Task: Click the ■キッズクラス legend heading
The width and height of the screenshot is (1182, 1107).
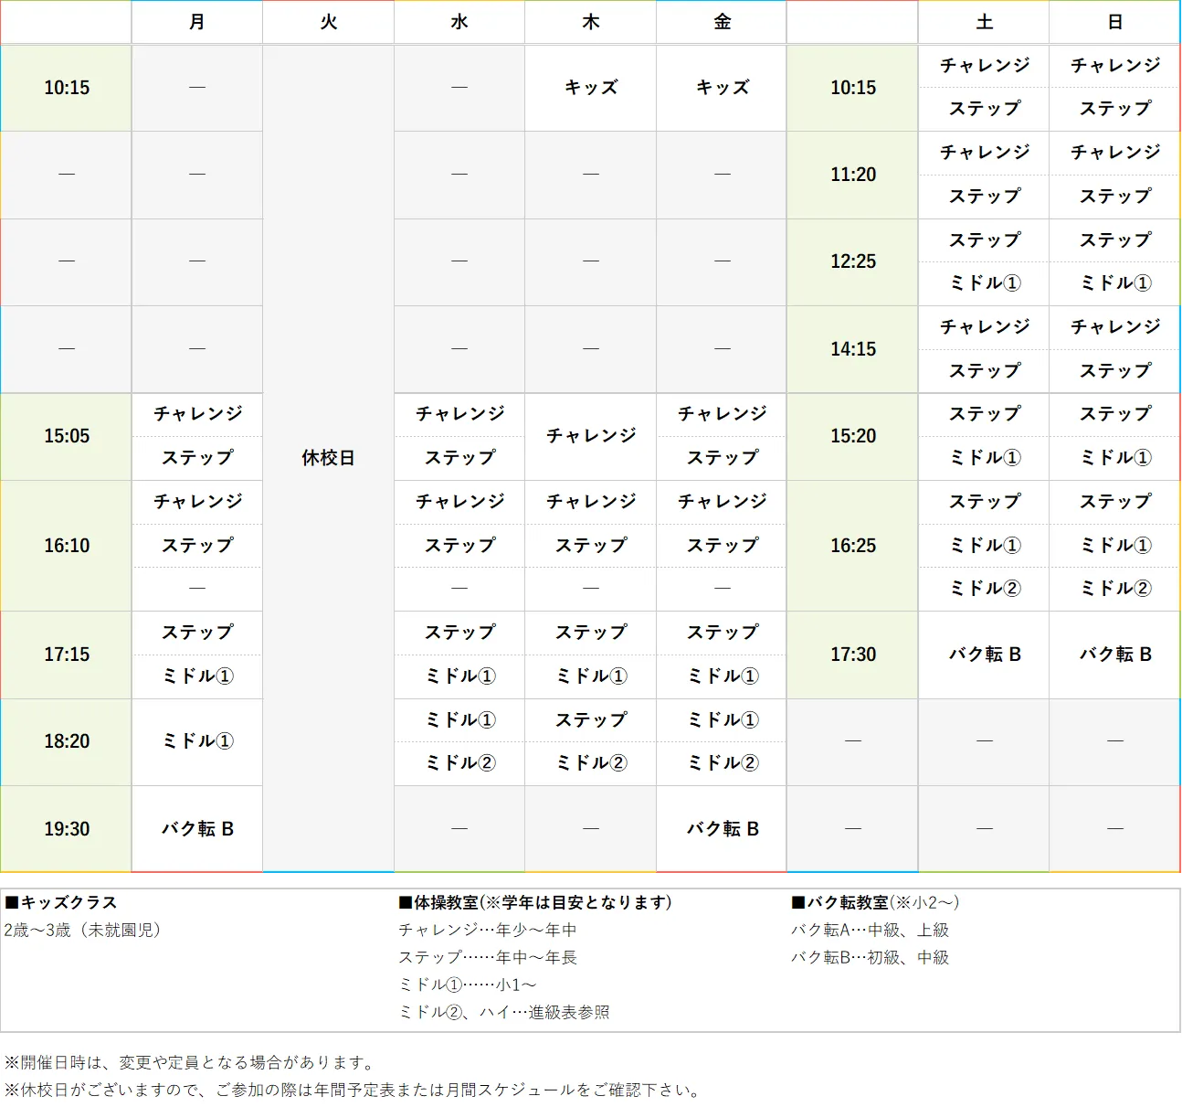Action: click(60, 902)
